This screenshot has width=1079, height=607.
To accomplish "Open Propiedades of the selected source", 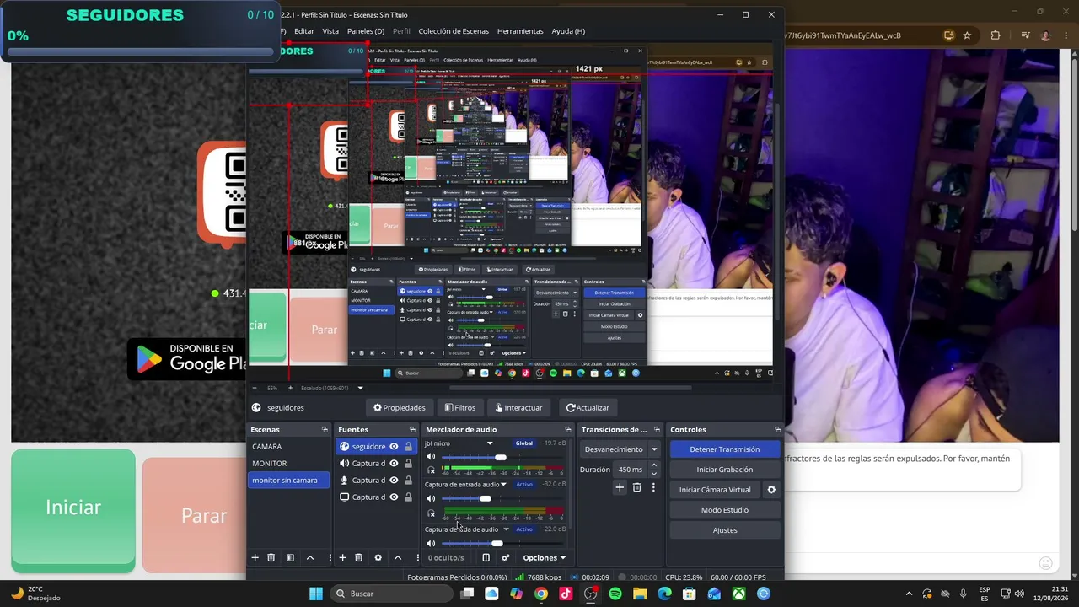I will (x=400, y=408).
